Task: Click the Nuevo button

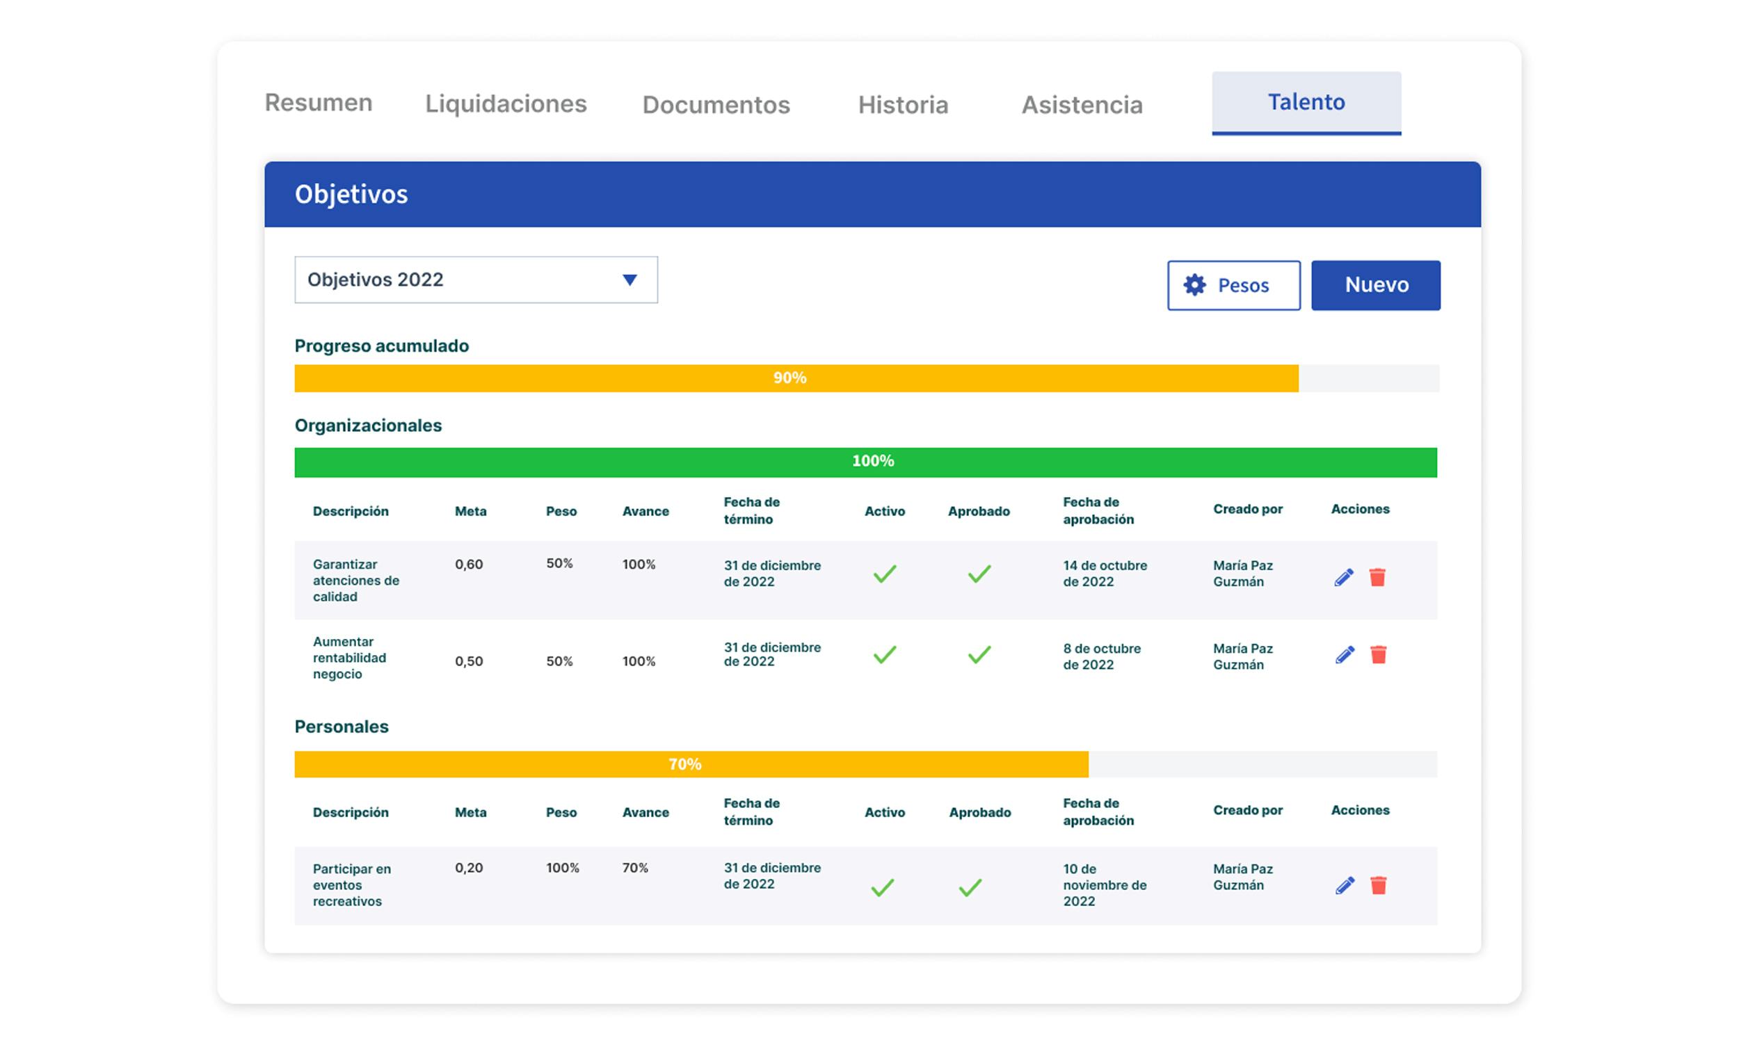Action: click(1376, 285)
